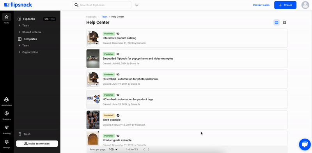Open "HC embed - automation for photo slideshow"

coord(130,79)
